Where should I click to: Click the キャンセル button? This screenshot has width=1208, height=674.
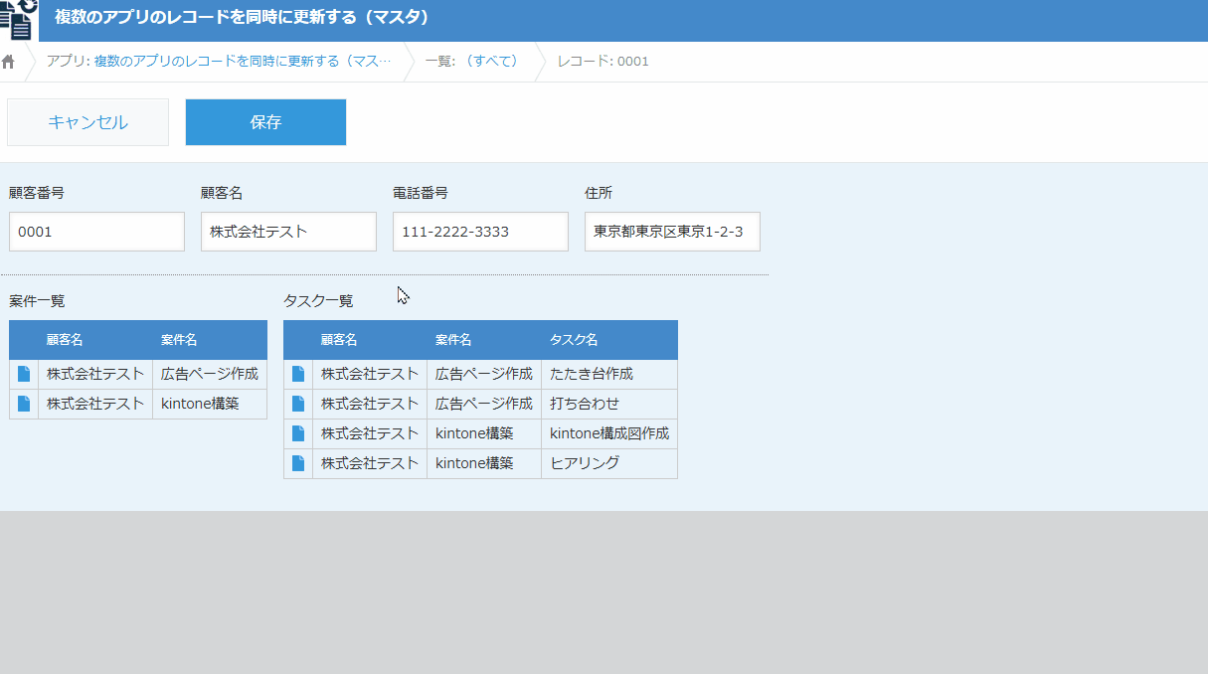point(87,122)
